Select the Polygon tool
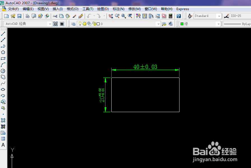Image resolution: width=251 pixels, height=168 pixels. coord(3,52)
